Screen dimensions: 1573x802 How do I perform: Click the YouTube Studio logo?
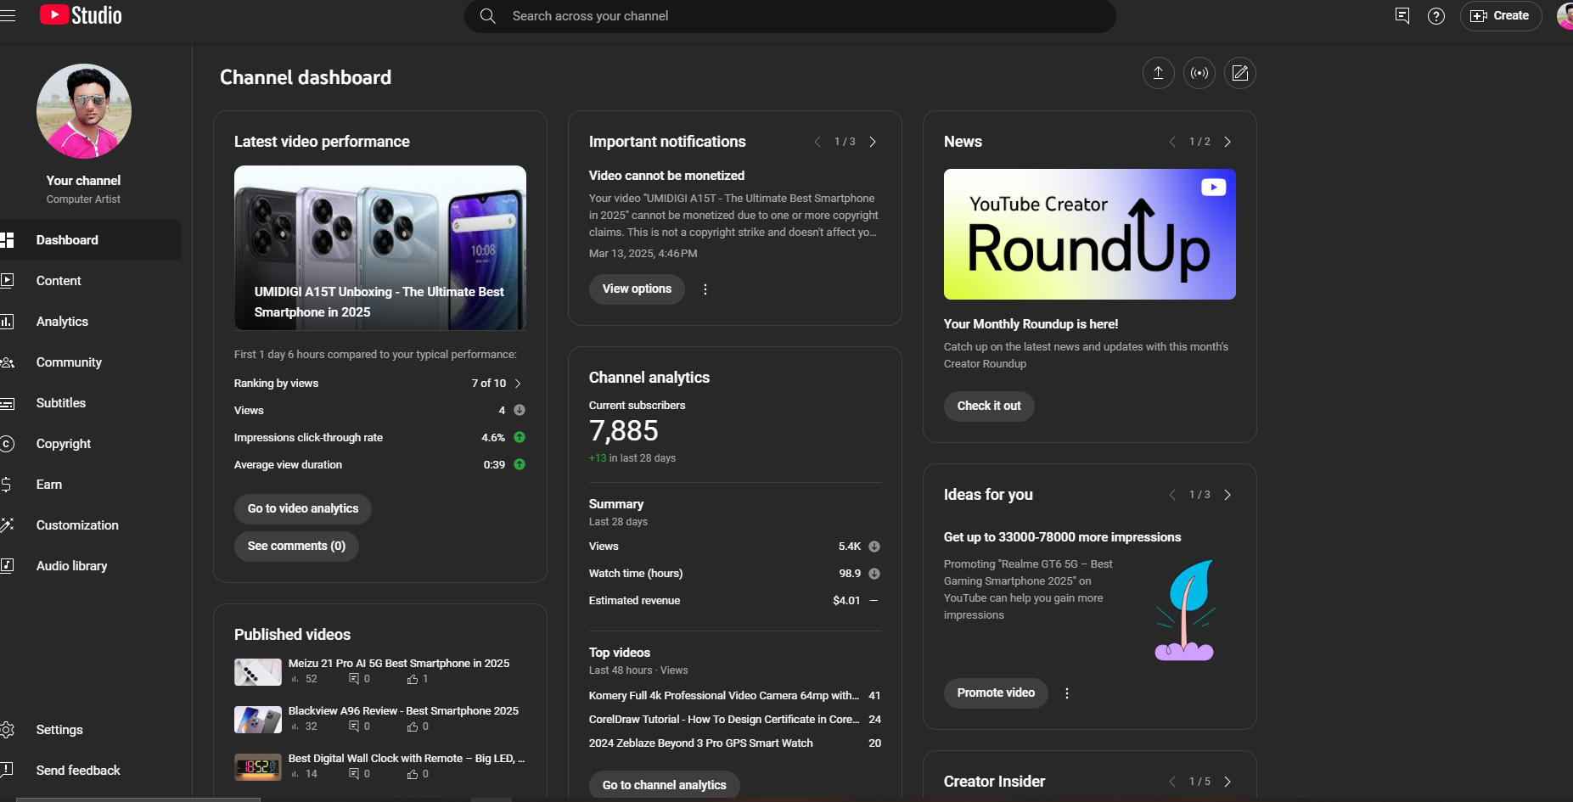(81, 15)
